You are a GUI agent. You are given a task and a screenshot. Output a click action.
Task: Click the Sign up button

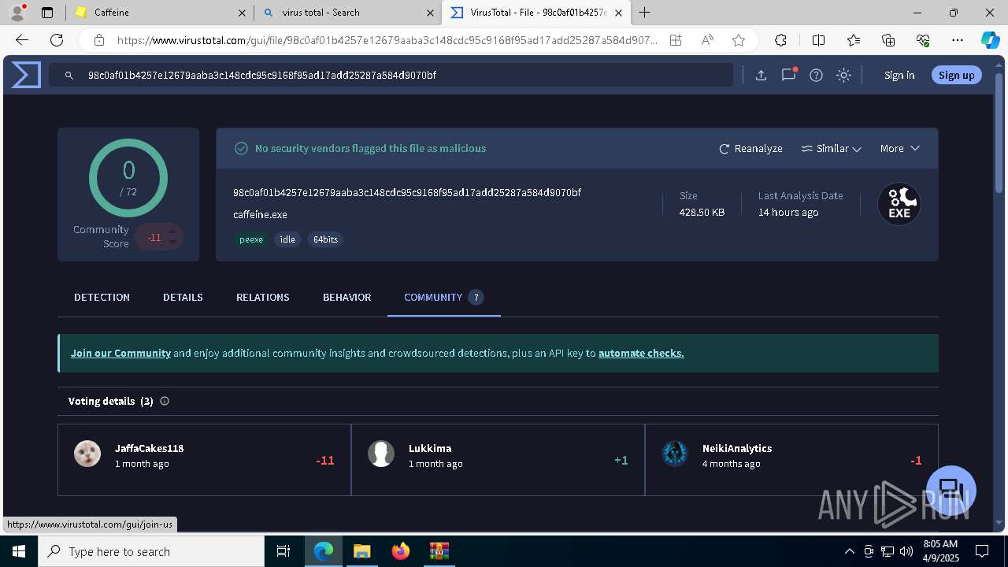(x=957, y=75)
